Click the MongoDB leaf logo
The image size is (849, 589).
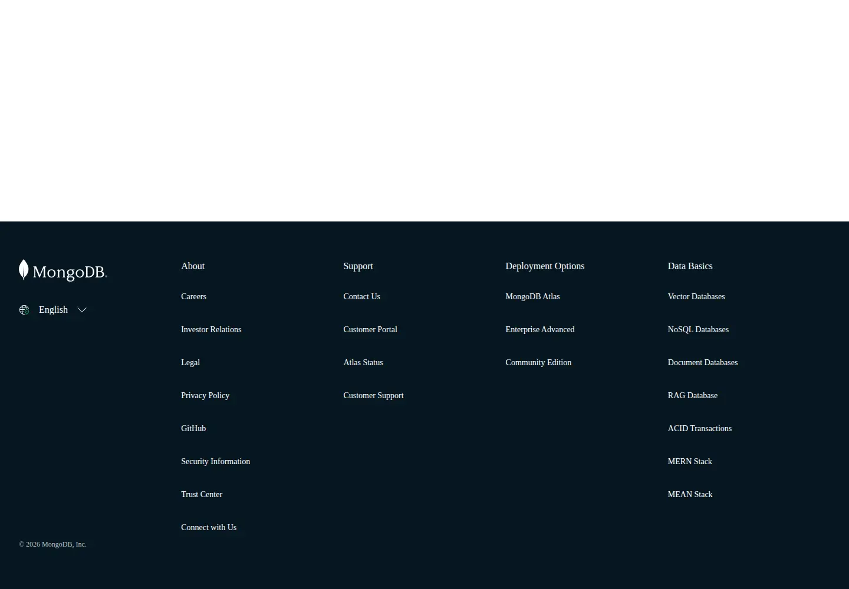coord(63,270)
